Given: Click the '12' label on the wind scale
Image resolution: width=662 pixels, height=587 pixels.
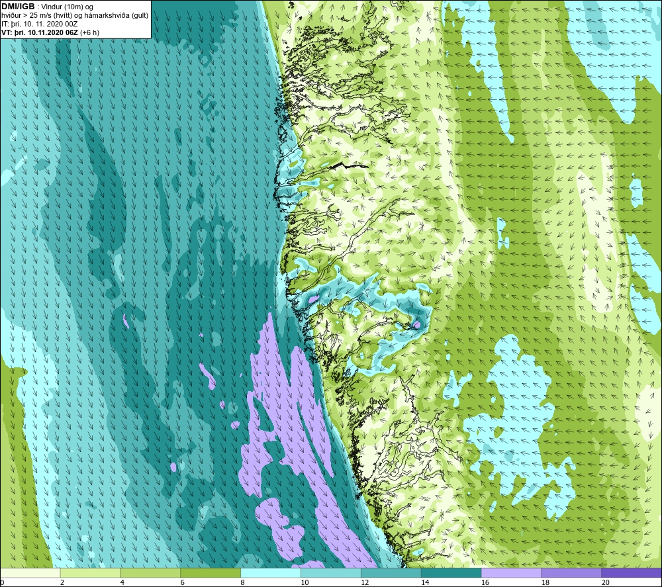Looking at the screenshot, I should tap(365, 582).
